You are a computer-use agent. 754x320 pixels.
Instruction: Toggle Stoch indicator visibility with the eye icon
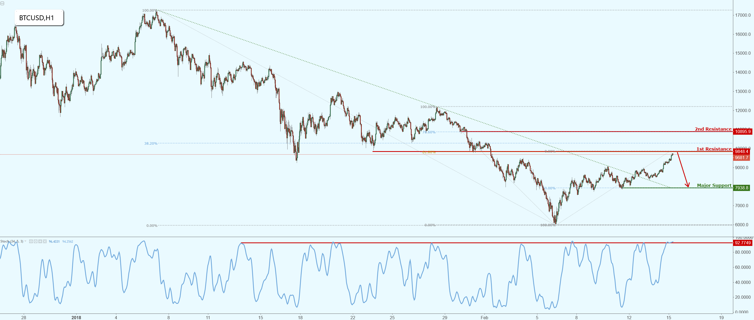(31, 241)
